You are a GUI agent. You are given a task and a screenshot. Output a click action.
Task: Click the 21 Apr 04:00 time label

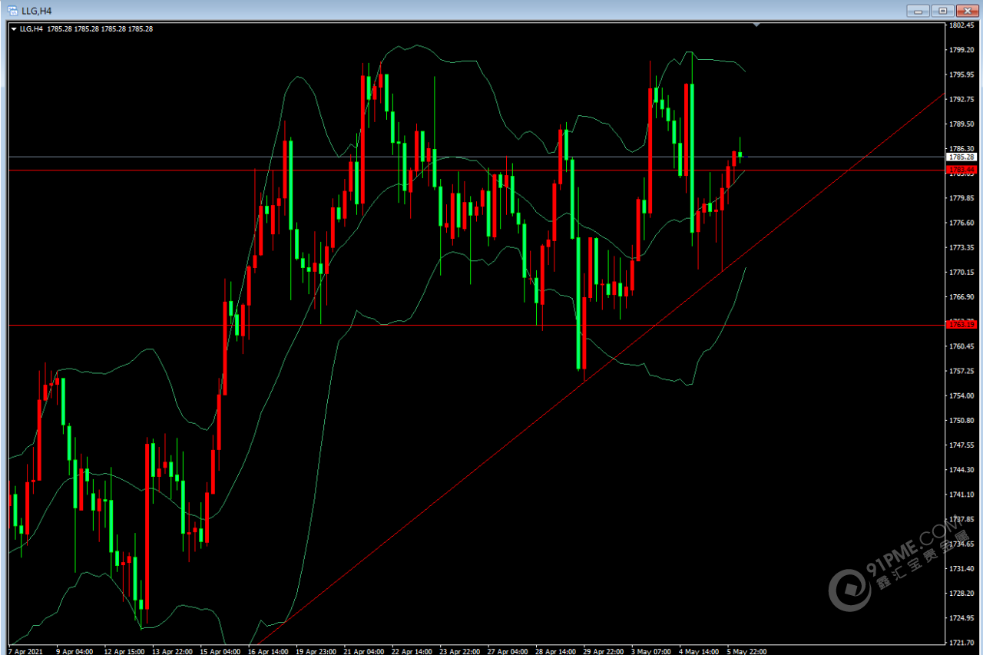tap(364, 651)
